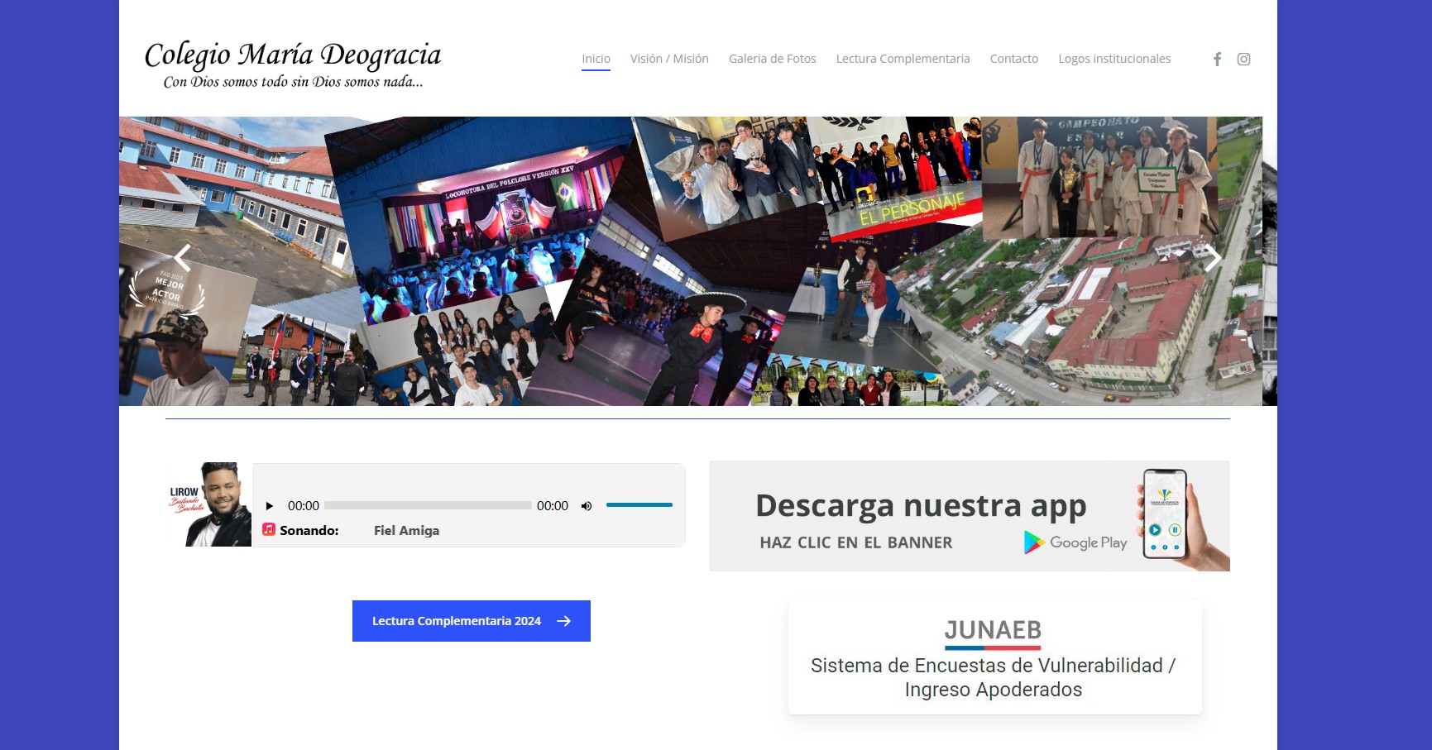Open Logos institucionales page
1432x750 pixels.
click(1114, 59)
